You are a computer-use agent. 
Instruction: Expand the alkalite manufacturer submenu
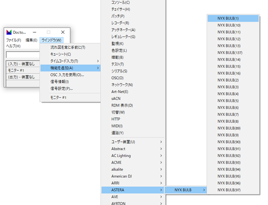click(x=133, y=169)
